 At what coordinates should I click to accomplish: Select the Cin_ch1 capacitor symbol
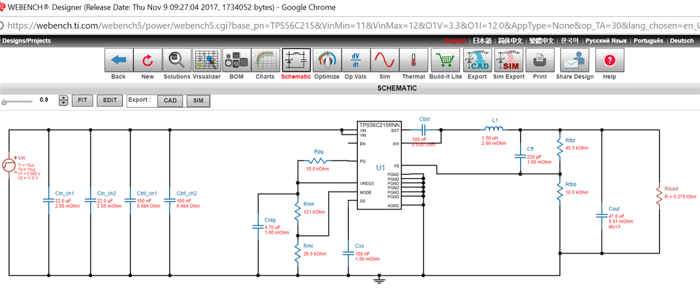pos(49,200)
